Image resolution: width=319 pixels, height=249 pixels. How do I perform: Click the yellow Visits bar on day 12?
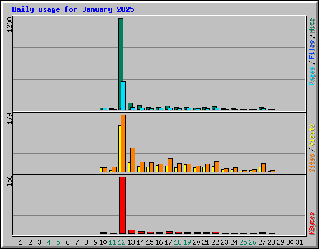pos(120,149)
